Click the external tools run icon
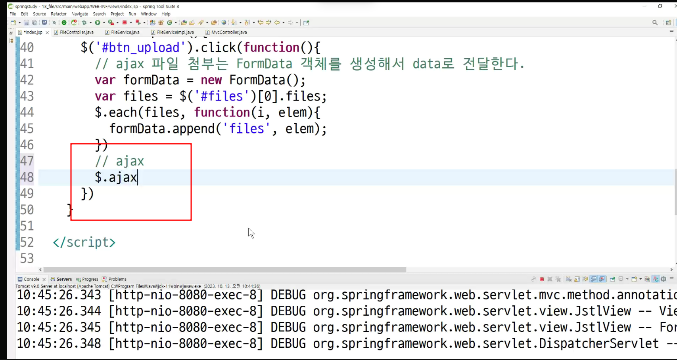 (111, 23)
